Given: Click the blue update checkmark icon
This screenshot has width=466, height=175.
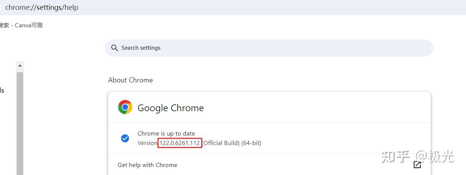Looking at the screenshot, I should coord(125,139).
